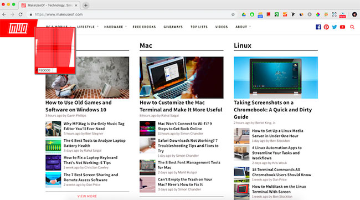This screenshot has width=360, height=200.
Task: Click the navy and orange circular extension icon
Action: [301, 14]
